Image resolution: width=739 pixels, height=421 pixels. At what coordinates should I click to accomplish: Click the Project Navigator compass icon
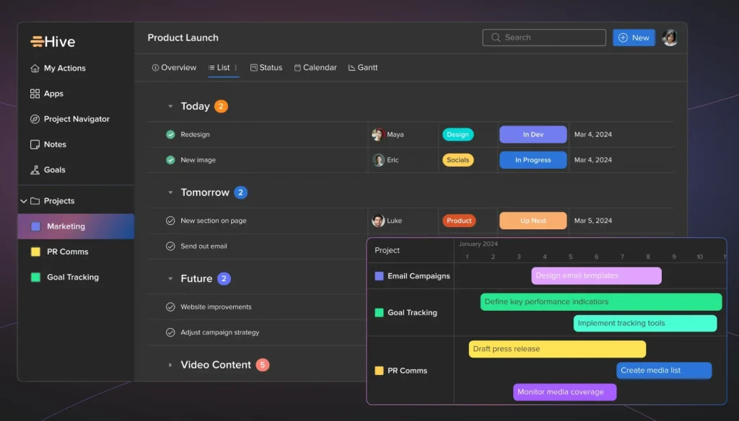tap(35, 119)
